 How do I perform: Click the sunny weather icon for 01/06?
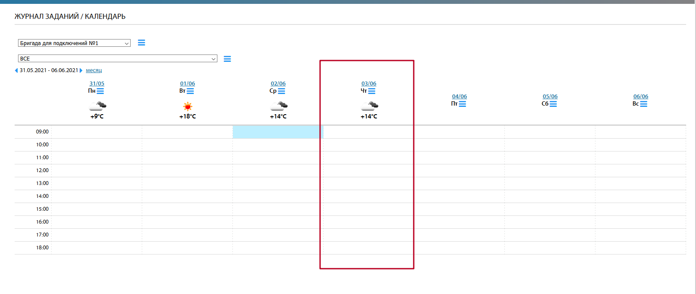(x=187, y=106)
